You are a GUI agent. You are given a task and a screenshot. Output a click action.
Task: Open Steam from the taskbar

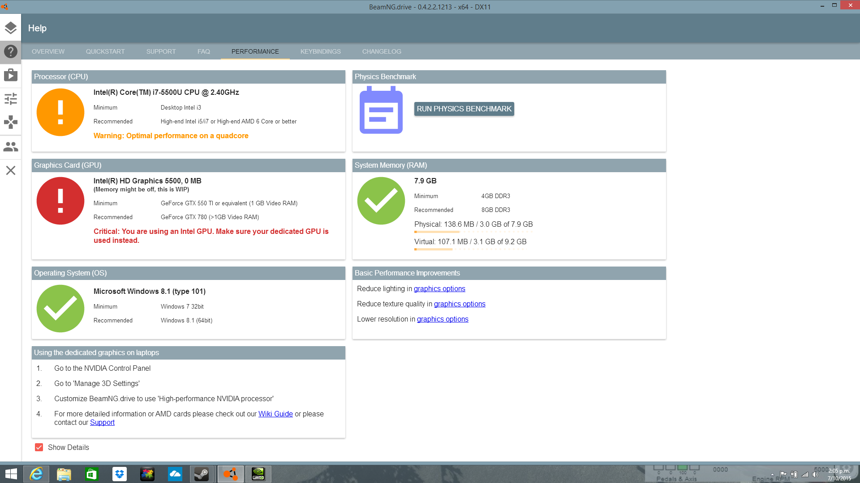(202, 474)
